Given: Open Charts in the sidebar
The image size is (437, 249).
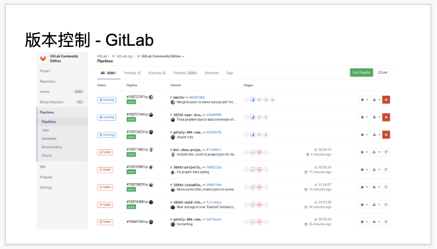Looking at the screenshot, I should [46, 156].
